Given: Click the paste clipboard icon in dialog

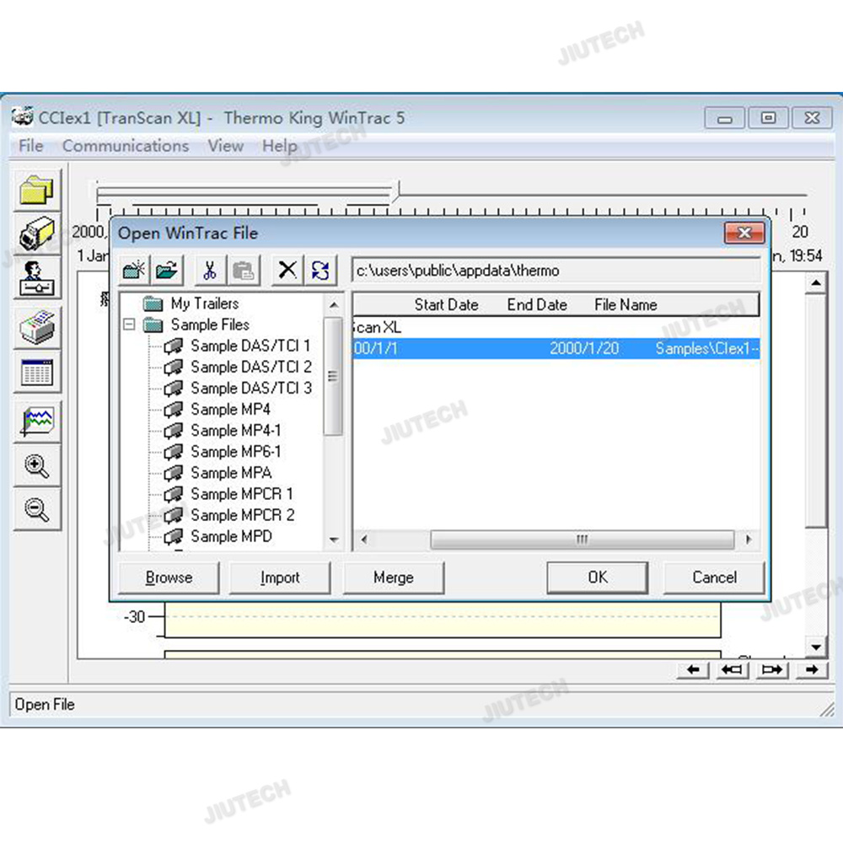Looking at the screenshot, I should 243,270.
